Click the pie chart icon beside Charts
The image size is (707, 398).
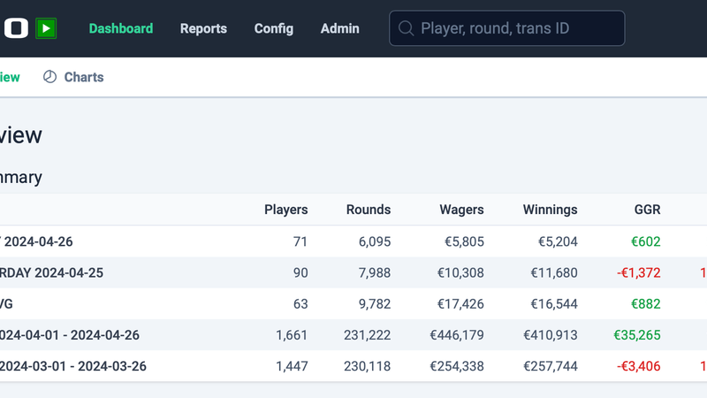coord(50,77)
